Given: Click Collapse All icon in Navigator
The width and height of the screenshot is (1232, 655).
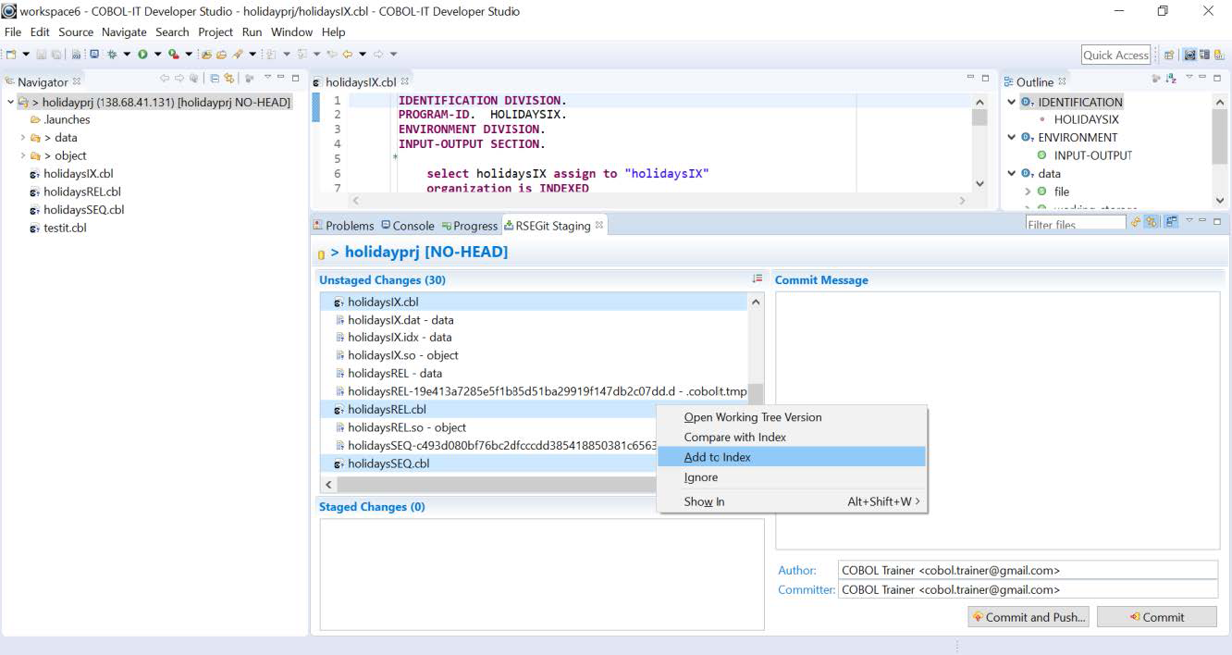Looking at the screenshot, I should [x=214, y=79].
